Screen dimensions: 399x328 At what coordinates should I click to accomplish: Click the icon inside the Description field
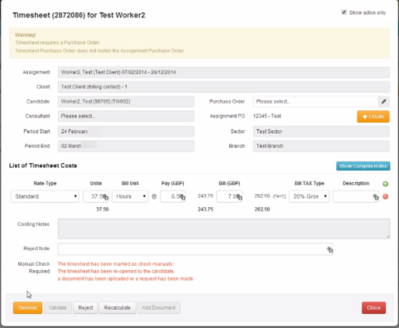[376, 197]
